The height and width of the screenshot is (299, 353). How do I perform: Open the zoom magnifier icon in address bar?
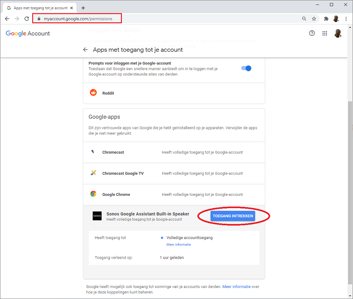coord(304,19)
